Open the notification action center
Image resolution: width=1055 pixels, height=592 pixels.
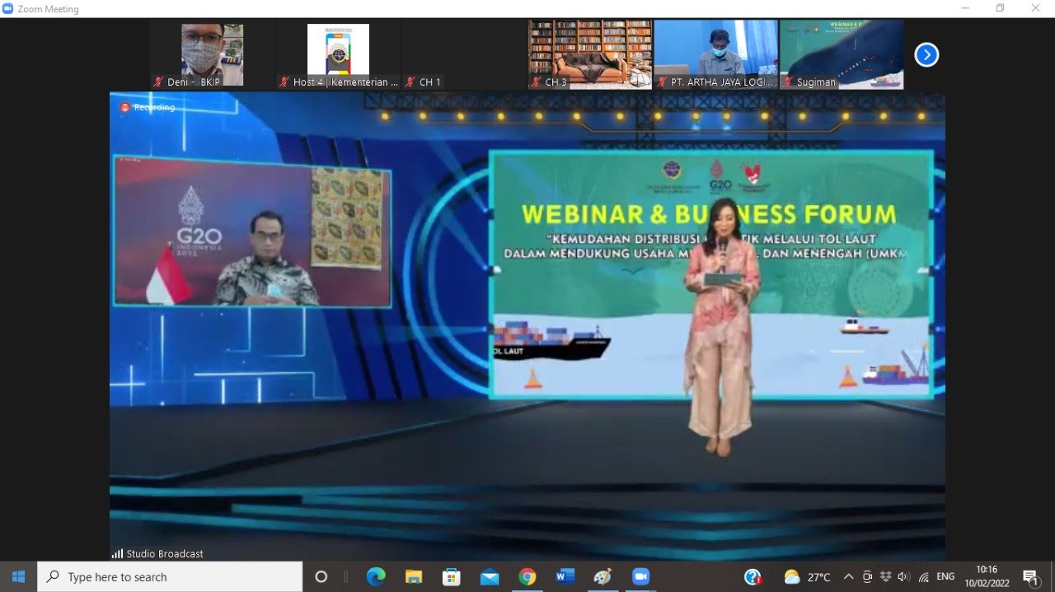1030,577
